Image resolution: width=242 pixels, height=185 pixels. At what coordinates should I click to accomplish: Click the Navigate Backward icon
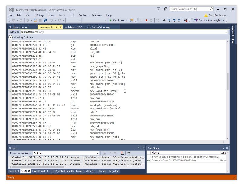[x=14, y=20]
